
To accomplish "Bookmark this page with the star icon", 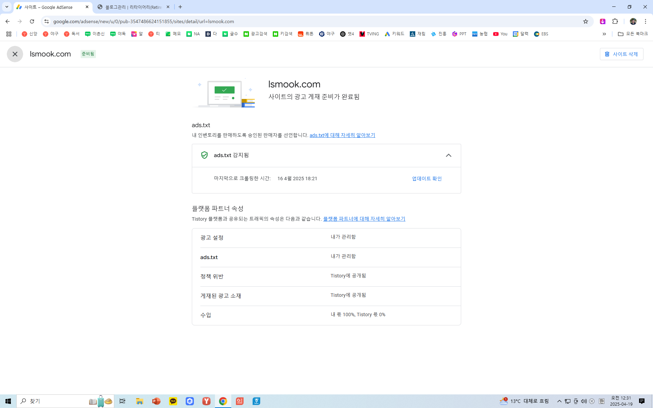I will click(x=585, y=21).
